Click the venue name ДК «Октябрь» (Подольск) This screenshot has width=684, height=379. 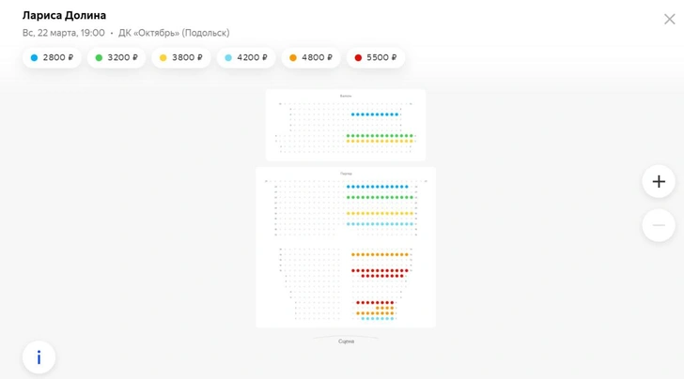[x=174, y=33]
